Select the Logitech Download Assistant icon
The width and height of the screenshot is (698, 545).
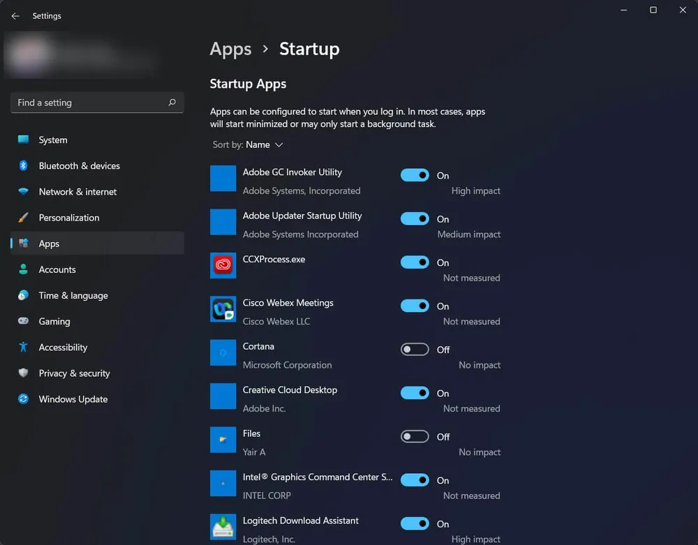(x=223, y=527)
